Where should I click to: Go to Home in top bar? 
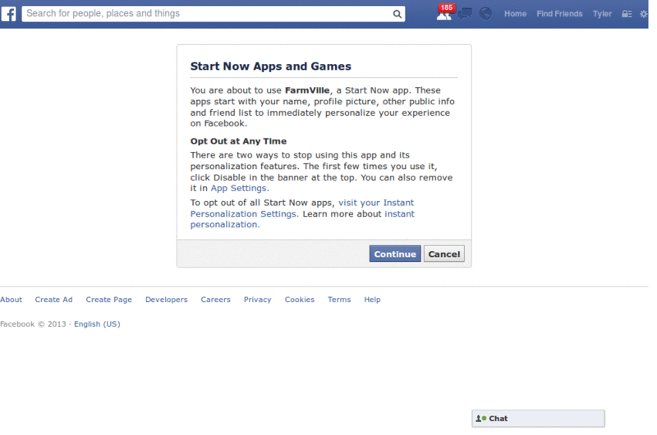pyautogui.click(x=515, y=14)
